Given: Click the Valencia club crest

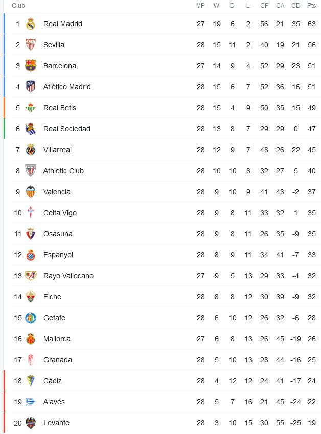Looking at the screenshot, I should [x=31, y=192].
